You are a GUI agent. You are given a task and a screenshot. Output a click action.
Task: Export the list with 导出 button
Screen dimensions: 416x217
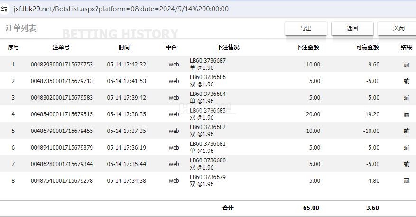click(x=306, y=28)
